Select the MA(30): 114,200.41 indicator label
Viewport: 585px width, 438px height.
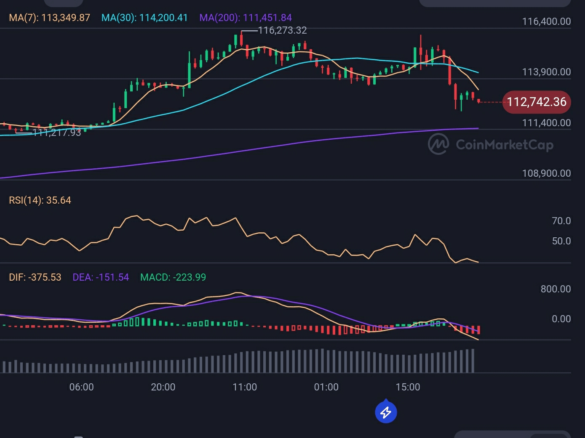pyautogui.click(x=144, y=18)
